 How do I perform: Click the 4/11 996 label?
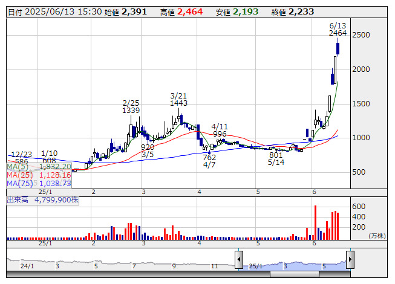pos(220,130)
